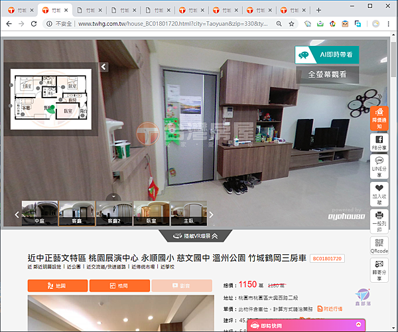The height and width of the screenshot is (332, 398).
Task: Share listing via FB分享
Action: [379, 143]
